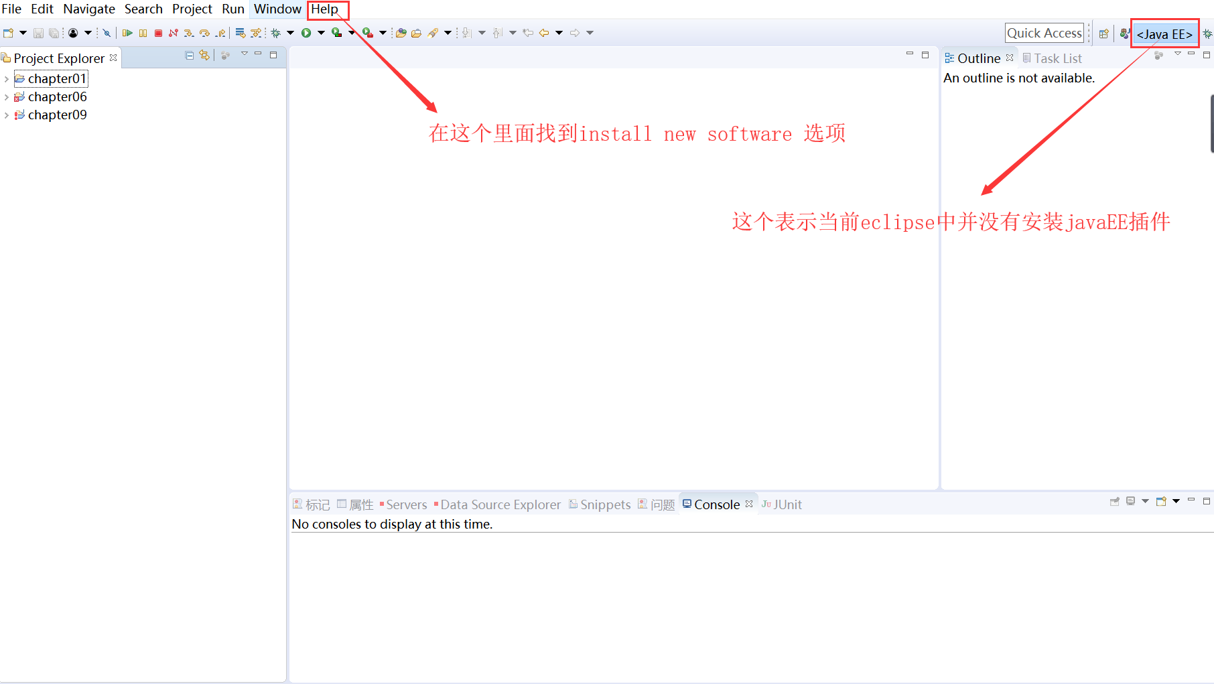Open the Project menu
The height and width of the screenshot is (684, 1214).
point(192,9)
